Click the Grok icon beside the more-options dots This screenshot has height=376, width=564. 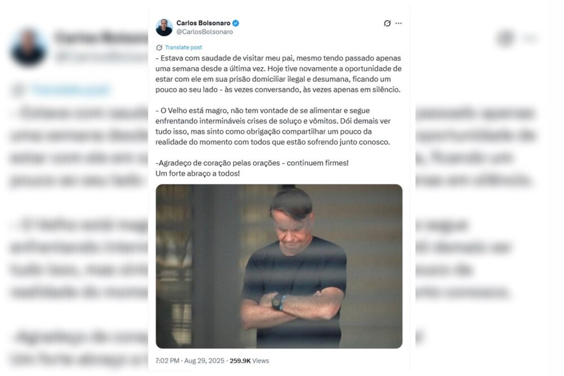[x=387, y=23]
